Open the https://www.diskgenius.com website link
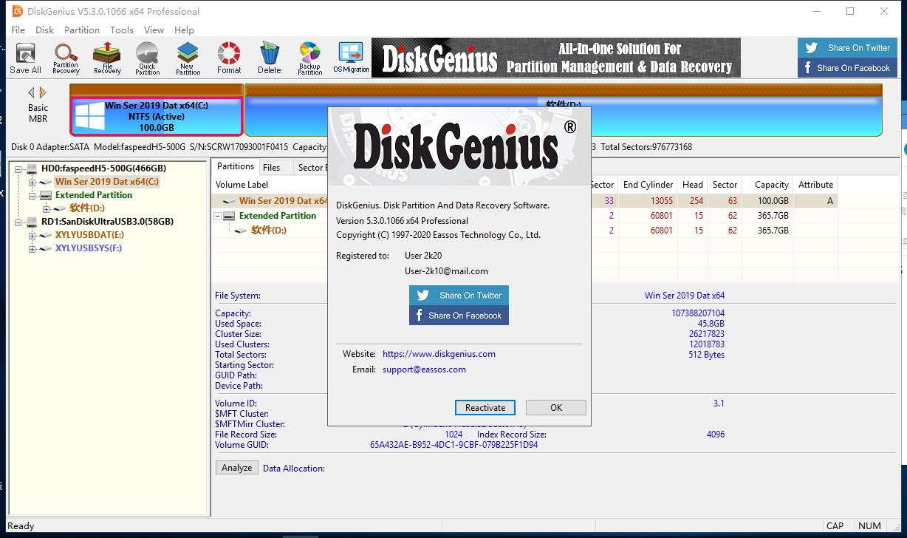907x538 pixels. pos(439,354)
